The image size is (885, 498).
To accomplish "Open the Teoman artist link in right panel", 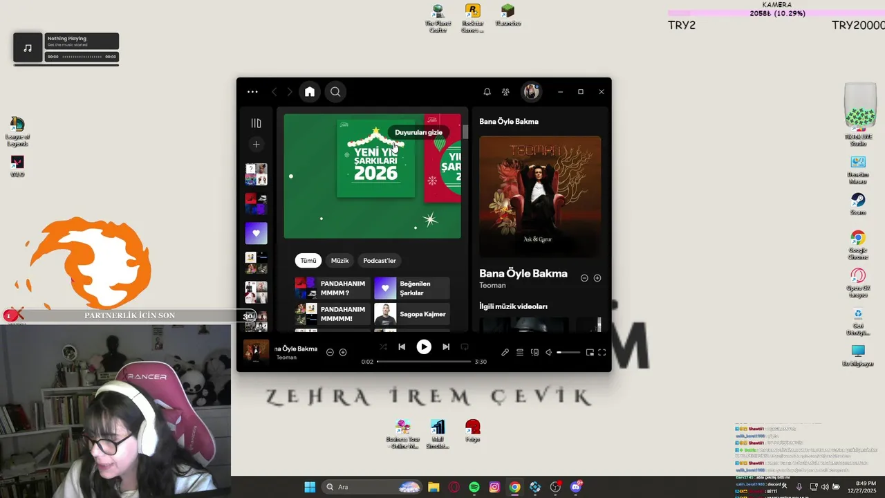I will click(492, 286).
